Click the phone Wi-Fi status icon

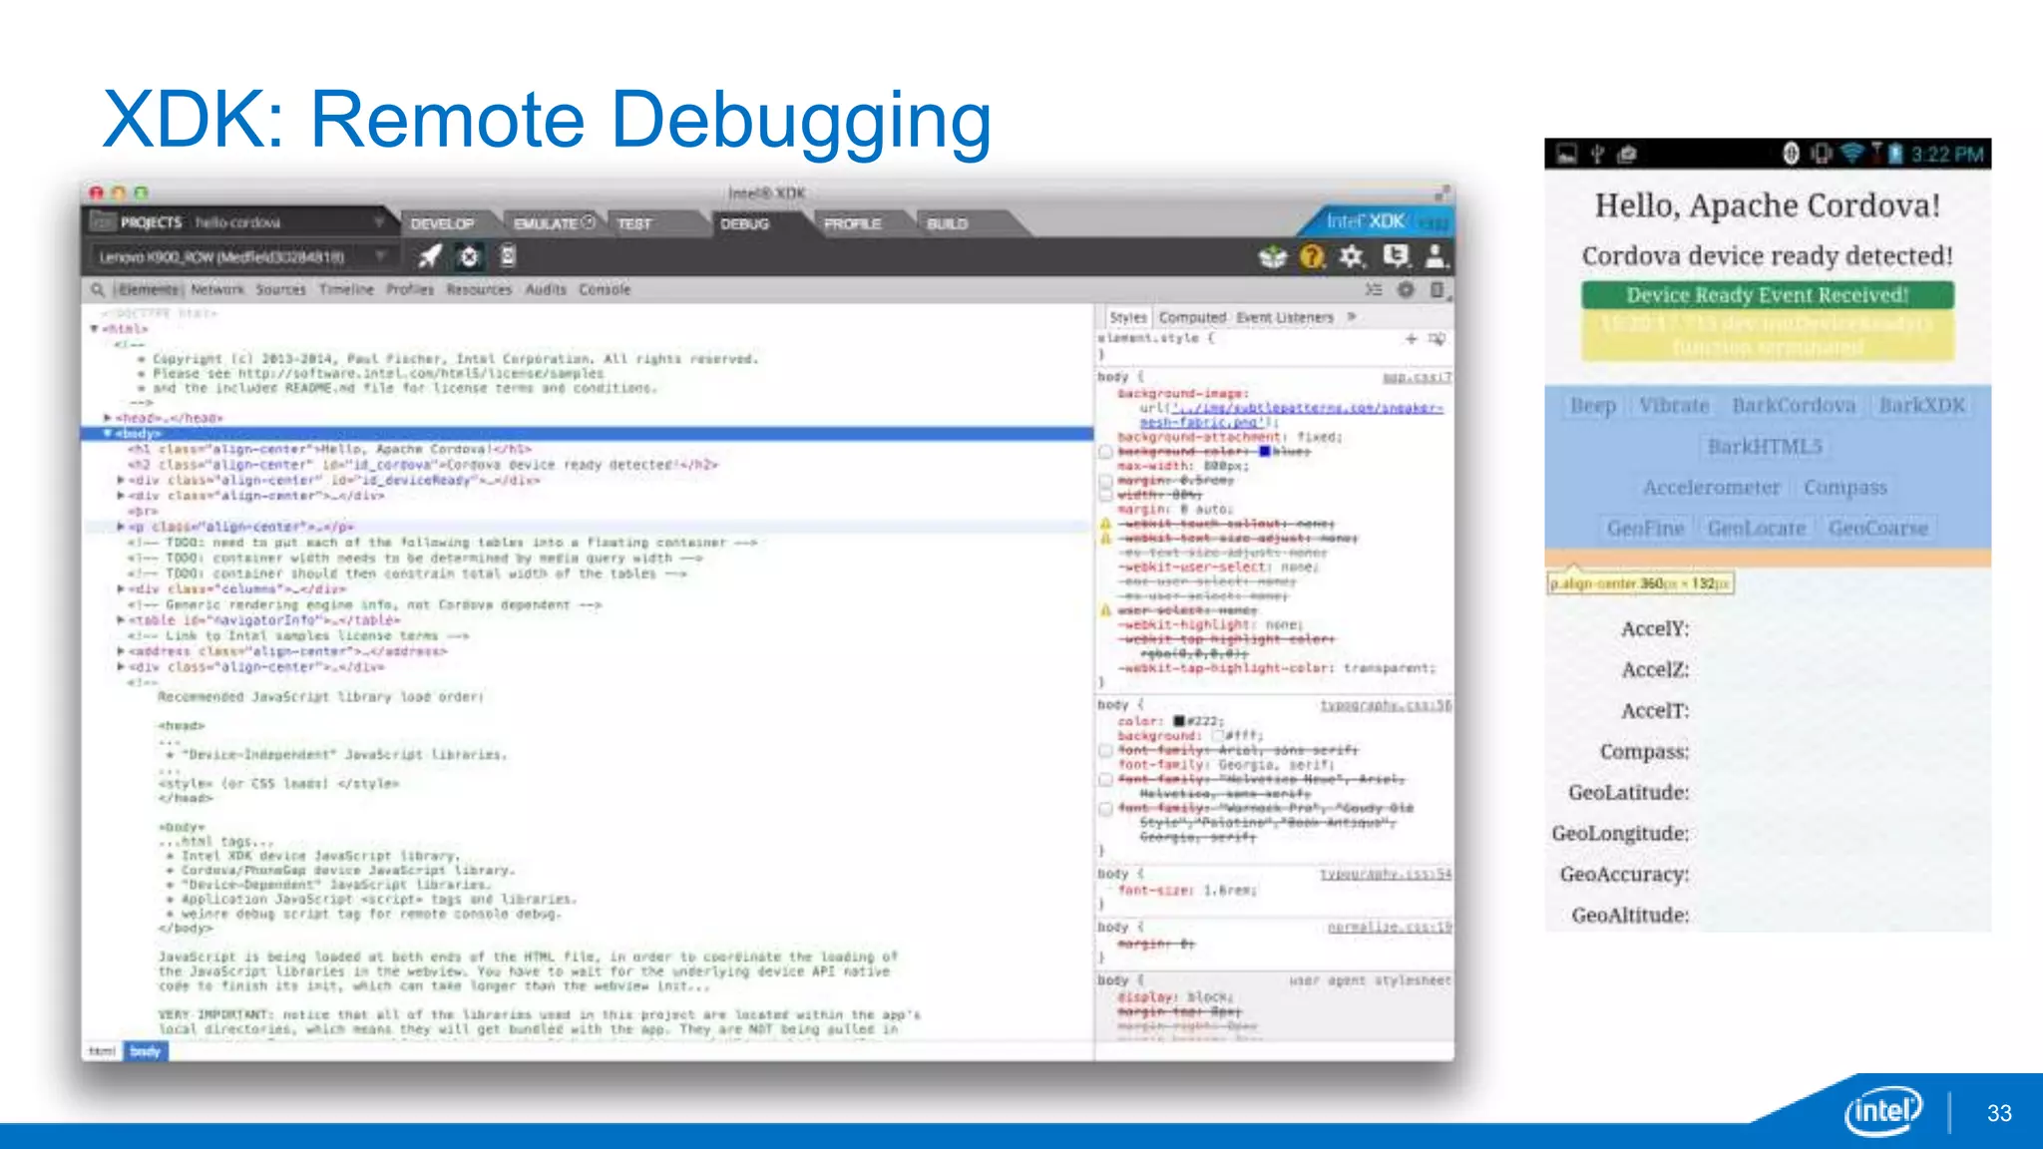point(1851,154)
